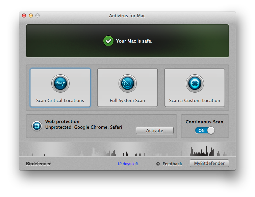Minimize window with yellow button

click(x=31, y=16)
